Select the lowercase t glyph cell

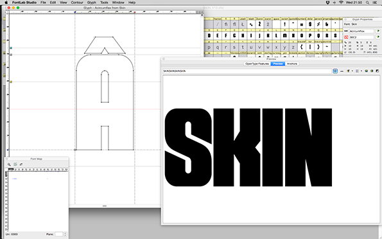(243, 47)
